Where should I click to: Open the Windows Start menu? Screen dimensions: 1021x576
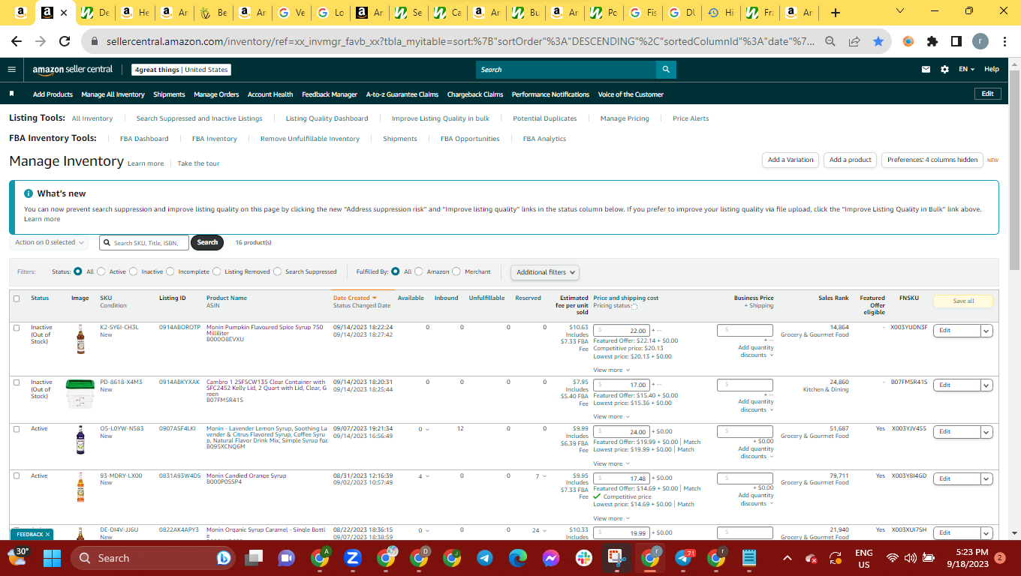52,558
